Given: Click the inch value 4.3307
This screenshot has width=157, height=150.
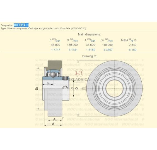Looking at the screenshot, I should click(x=108, y=50).
